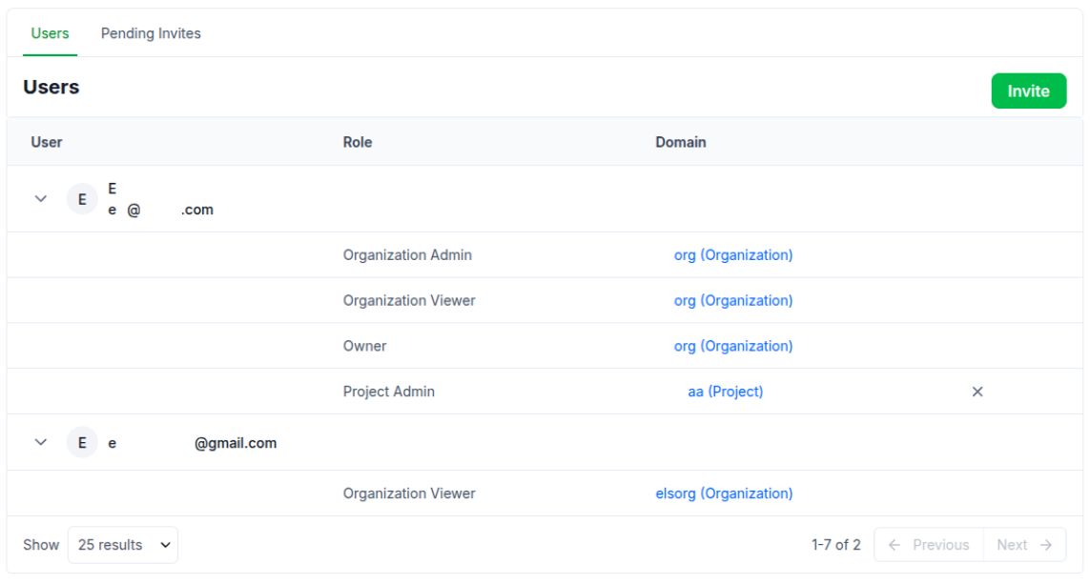Screen dimensions: 1090x584
Task: Collapse the gmail.com user's roles chevron
Action: tap(40, 443)
